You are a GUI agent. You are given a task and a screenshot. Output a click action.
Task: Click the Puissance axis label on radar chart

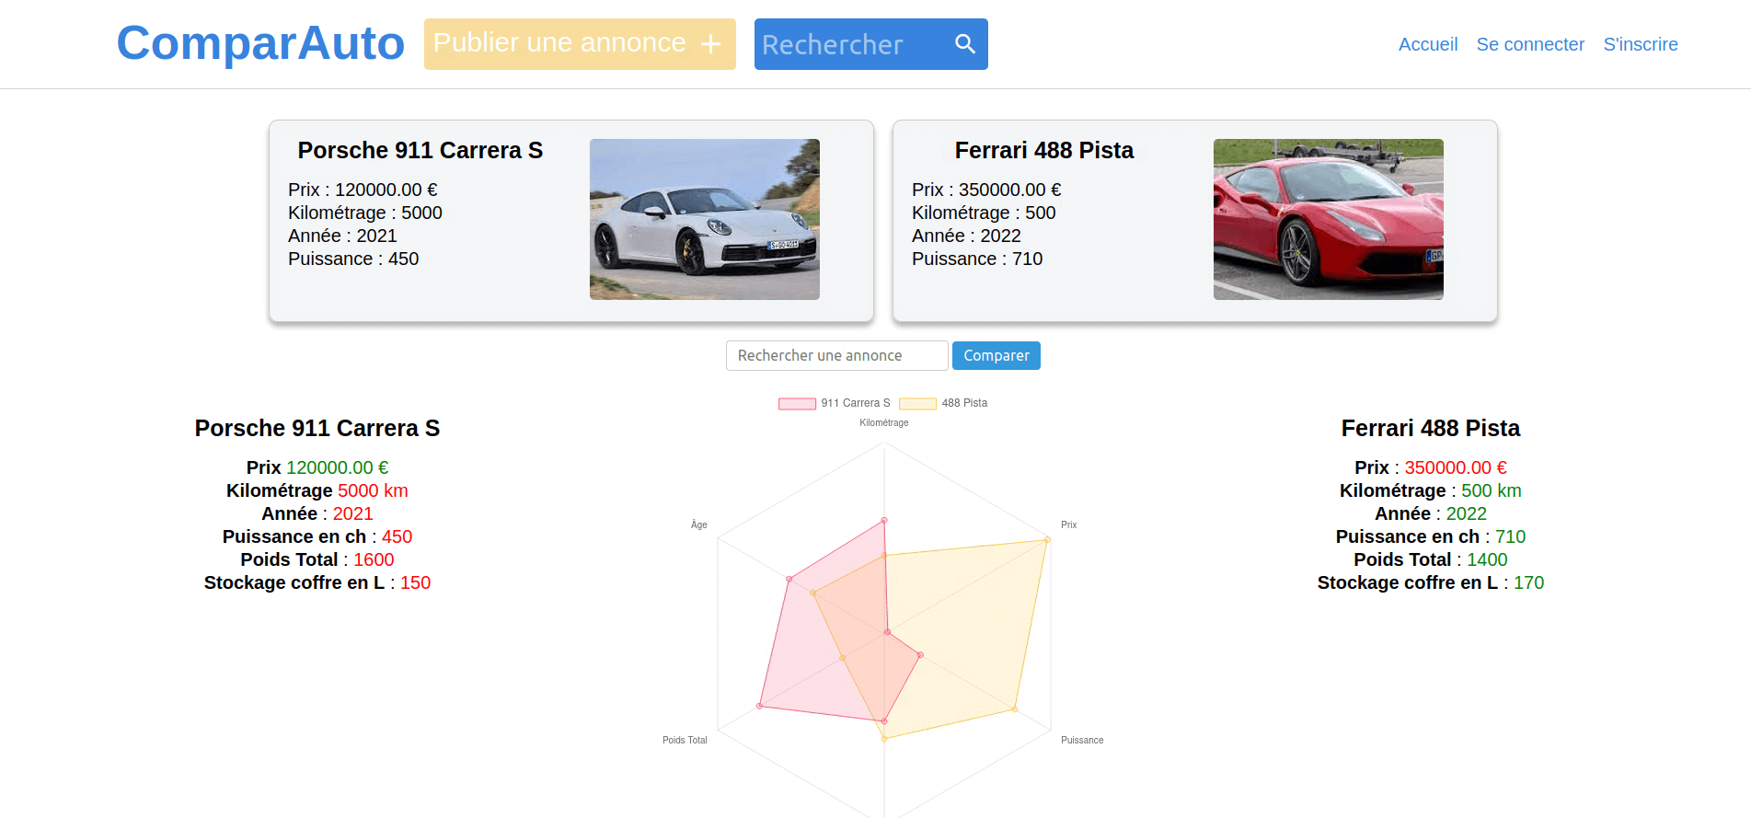(x=1082, y=740)
